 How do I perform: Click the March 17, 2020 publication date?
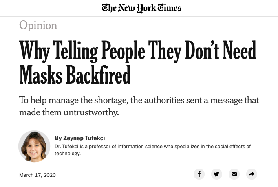point(38,175)
